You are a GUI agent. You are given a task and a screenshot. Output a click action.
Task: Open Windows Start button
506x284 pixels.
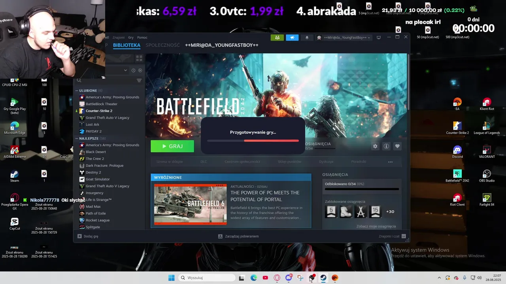[171, 278]
